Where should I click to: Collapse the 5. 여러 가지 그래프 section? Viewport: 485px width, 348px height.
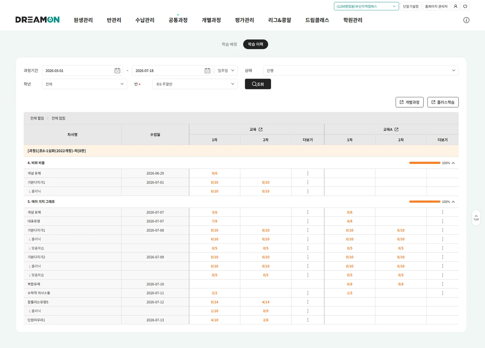click(x=453, y=202)
